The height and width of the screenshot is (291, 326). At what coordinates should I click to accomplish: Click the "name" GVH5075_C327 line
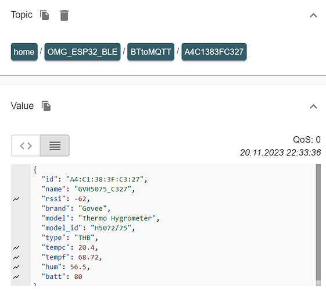tap(88, 189)
